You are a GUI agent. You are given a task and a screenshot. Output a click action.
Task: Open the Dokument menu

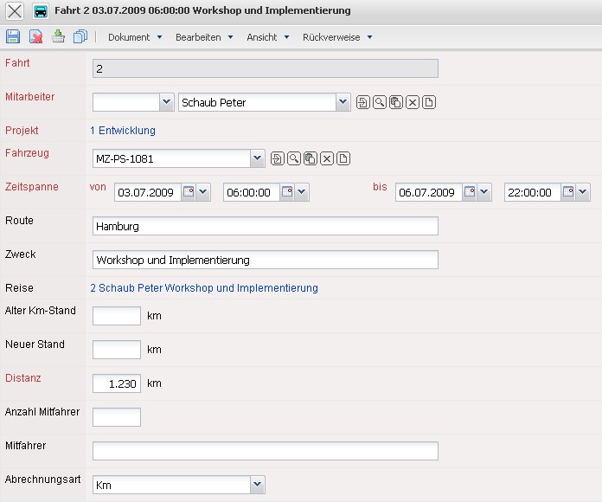(134, 37)
